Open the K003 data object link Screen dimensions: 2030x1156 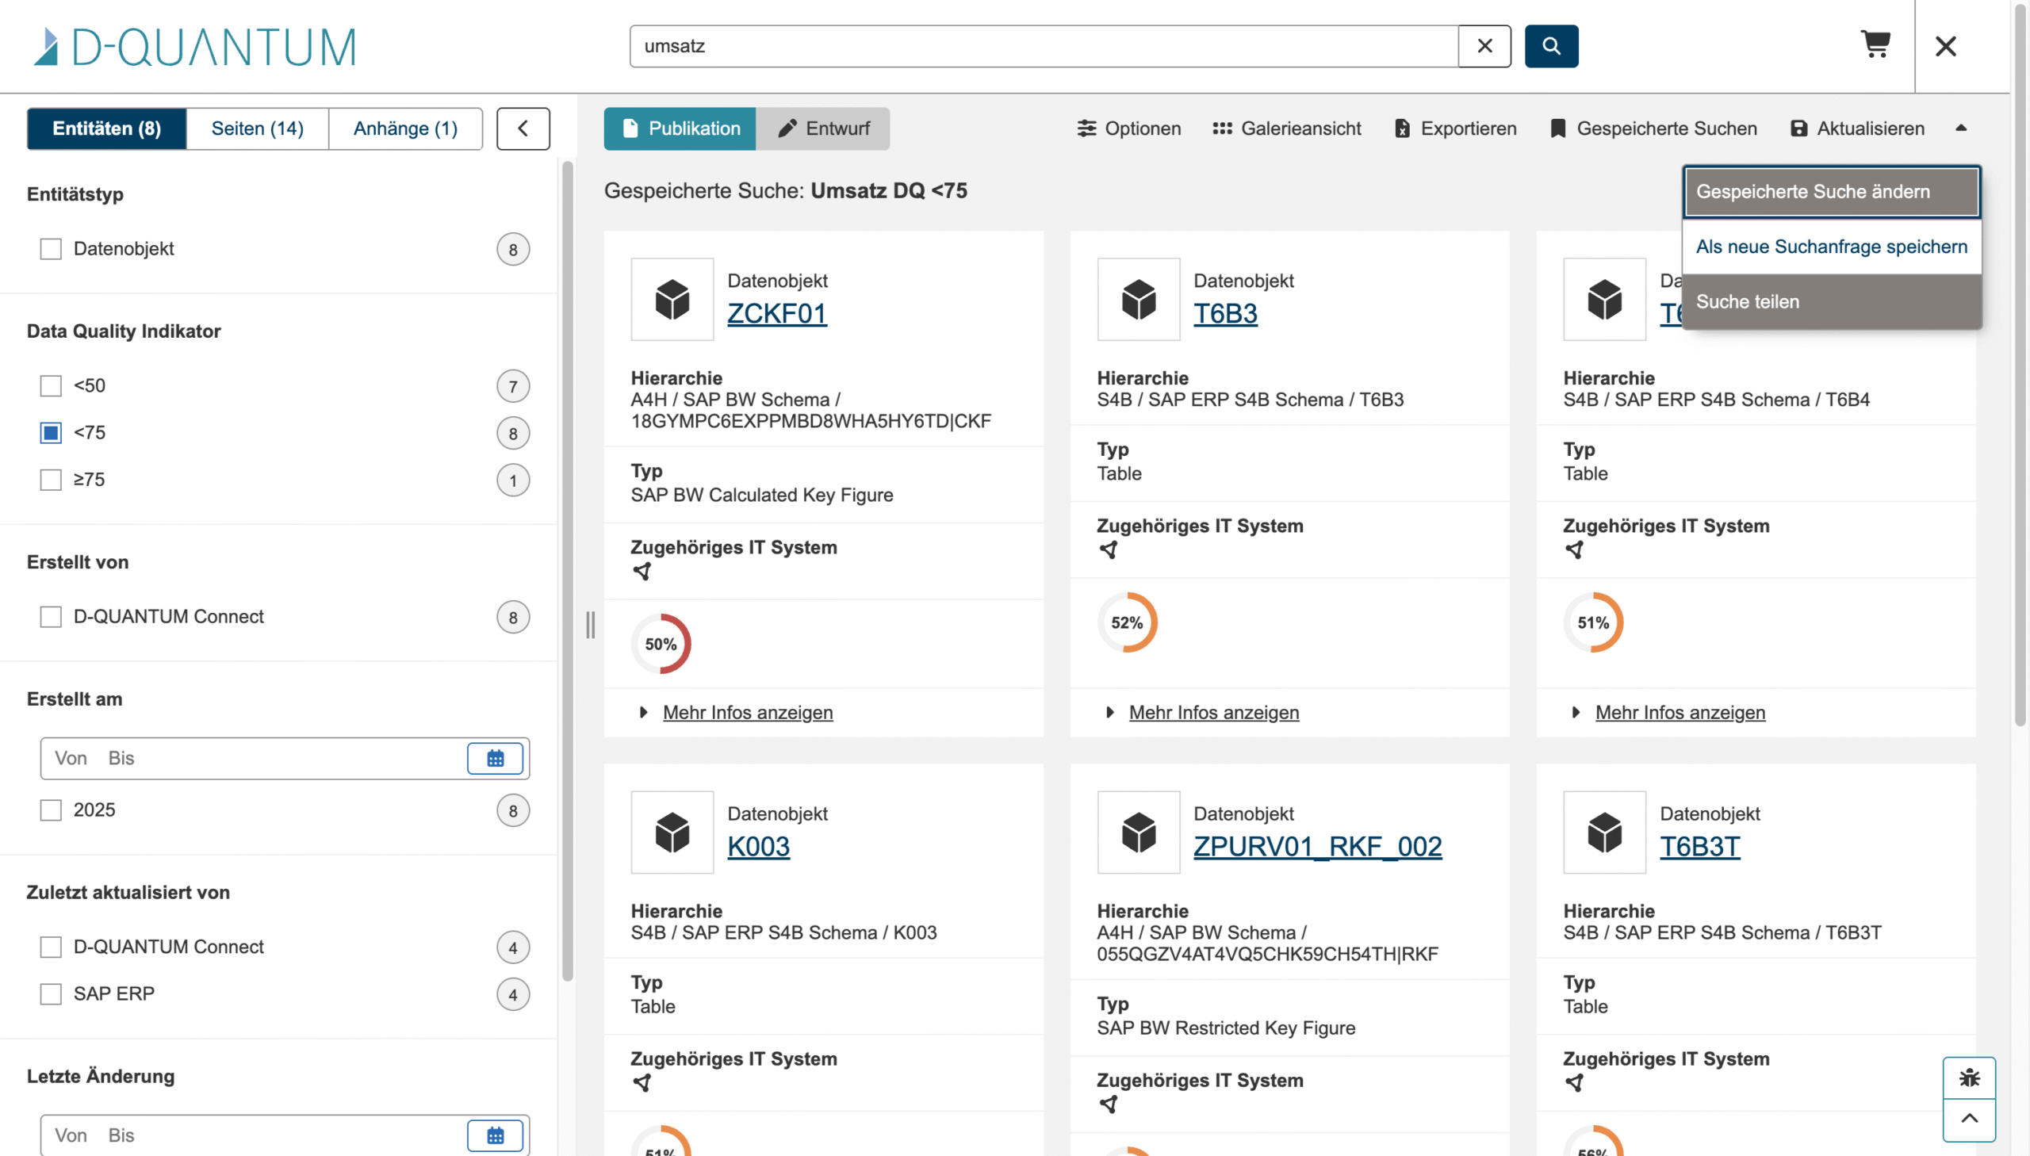point(758,846)
